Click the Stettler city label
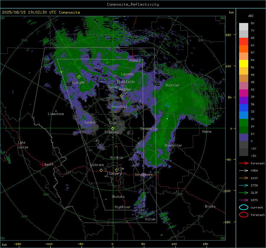This screenshot has width=266, height=248. [x=172, y=85]
